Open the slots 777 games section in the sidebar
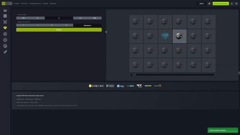Screen dimensions: 240x135 tap(5, 10)
